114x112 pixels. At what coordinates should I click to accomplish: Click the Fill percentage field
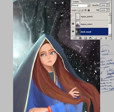pyautogui.click(x=103, y=10)
